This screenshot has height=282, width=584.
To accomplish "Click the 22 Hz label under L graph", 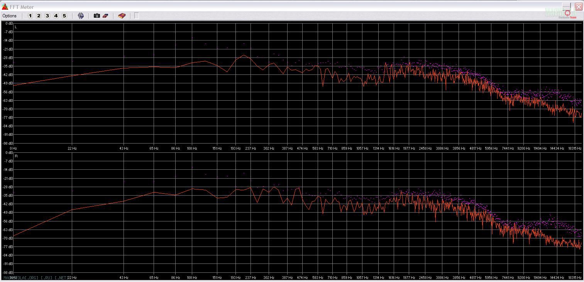I will pyautogui.click(x=72, y=148).
